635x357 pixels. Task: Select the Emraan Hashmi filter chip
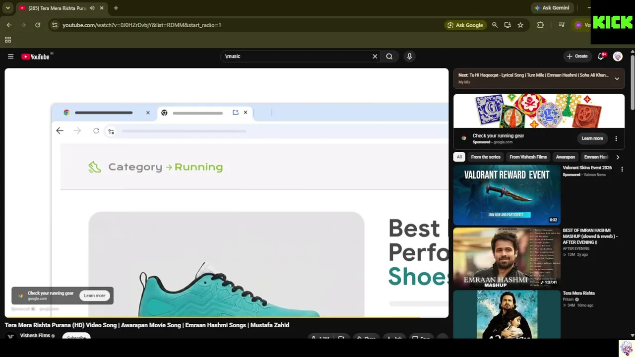pyautogui.click(x=596, y=157)
